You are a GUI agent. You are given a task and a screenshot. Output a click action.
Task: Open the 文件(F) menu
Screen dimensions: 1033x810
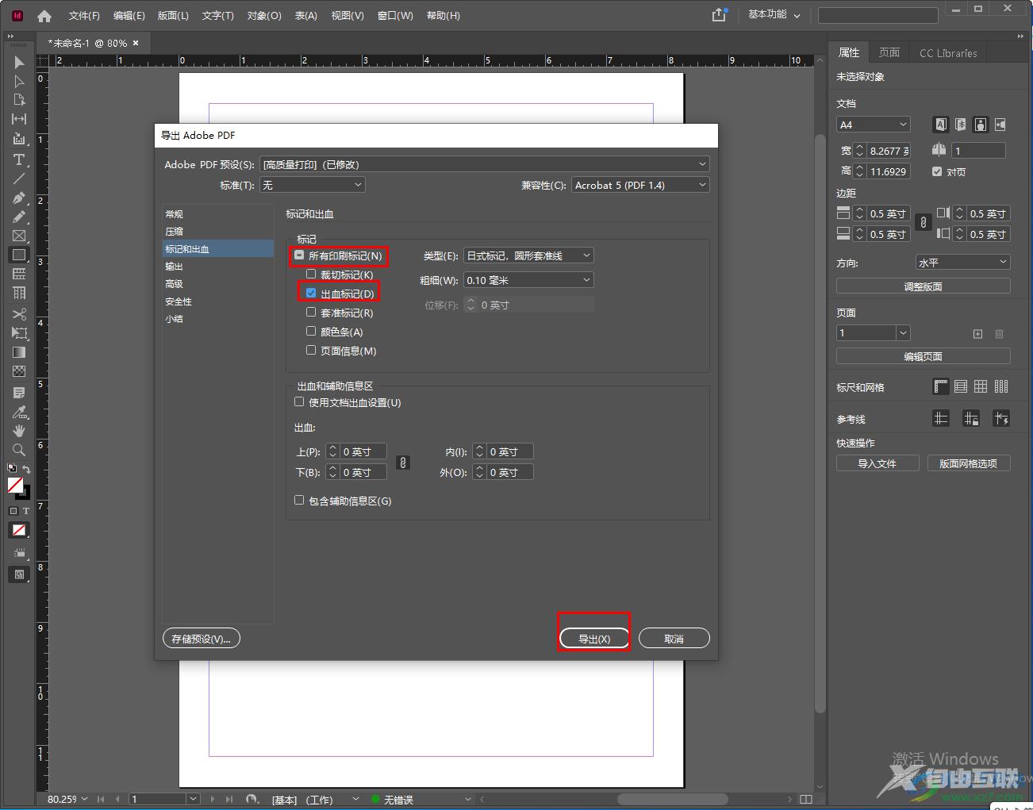[84, 16]
